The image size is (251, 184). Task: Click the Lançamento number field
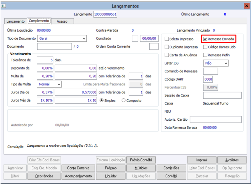click(x=105, y=14)
